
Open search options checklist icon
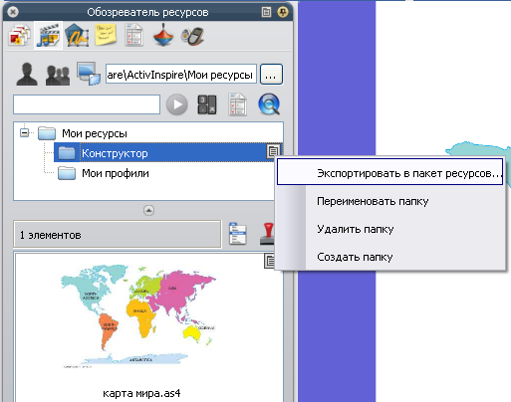click(237, 104)
